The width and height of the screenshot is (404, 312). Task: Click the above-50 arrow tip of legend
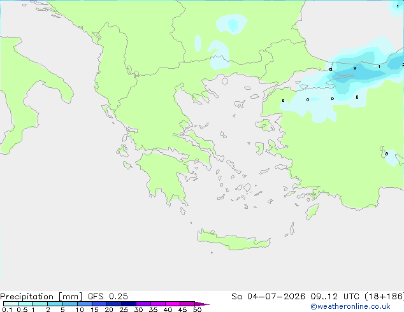coord(202,304)
